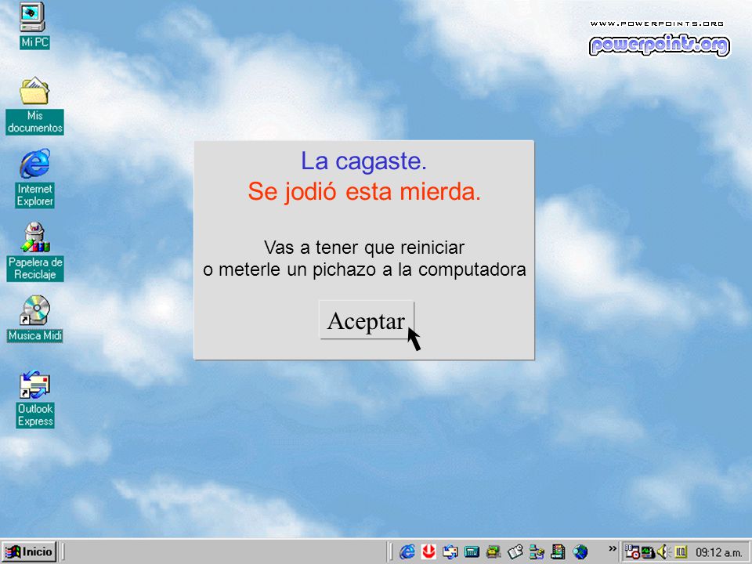
Task: Click the 09:12 a.m. taskbar clock
Action: [719, 552]
